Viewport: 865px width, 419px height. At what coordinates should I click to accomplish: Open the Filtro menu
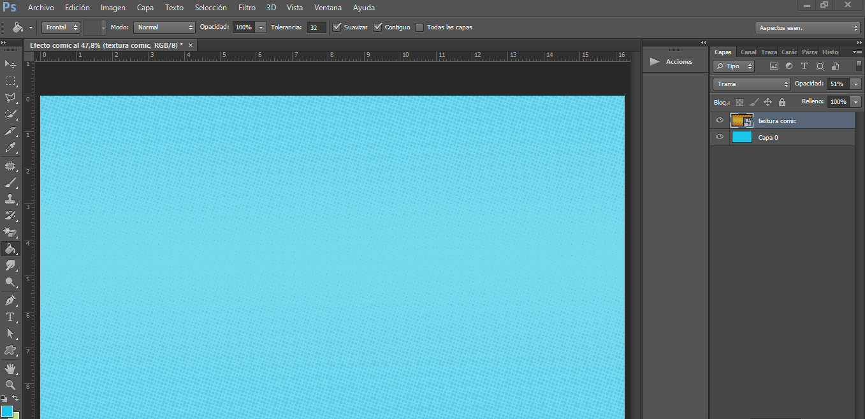(247, 8)
